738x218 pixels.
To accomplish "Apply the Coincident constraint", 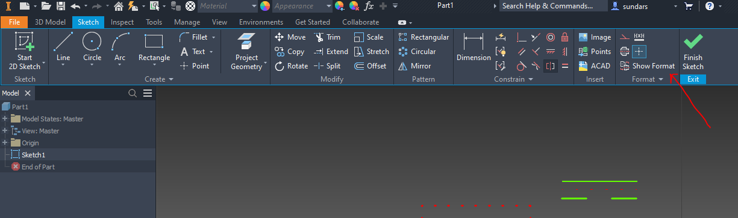I will pos(522,37).
